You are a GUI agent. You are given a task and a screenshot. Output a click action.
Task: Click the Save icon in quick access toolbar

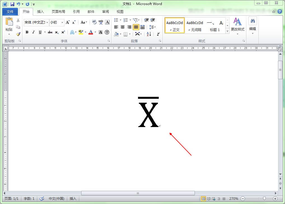(x=12, y=4)
